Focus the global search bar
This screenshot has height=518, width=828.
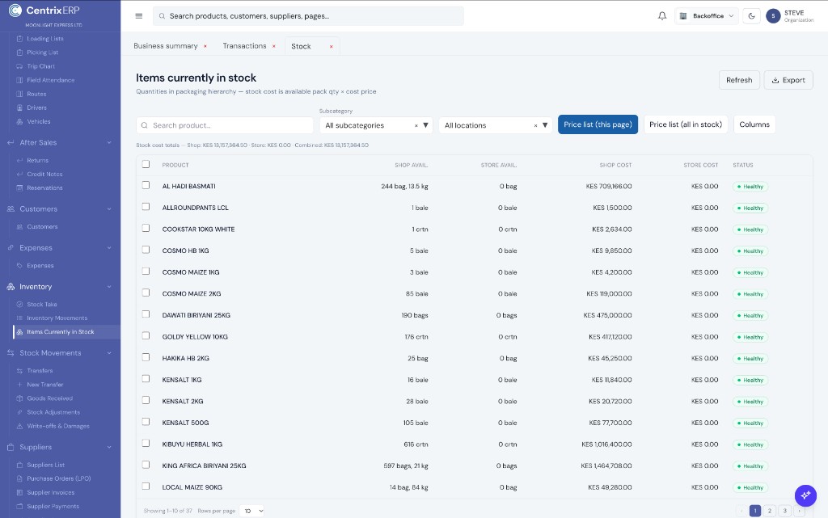pos(308,16)
